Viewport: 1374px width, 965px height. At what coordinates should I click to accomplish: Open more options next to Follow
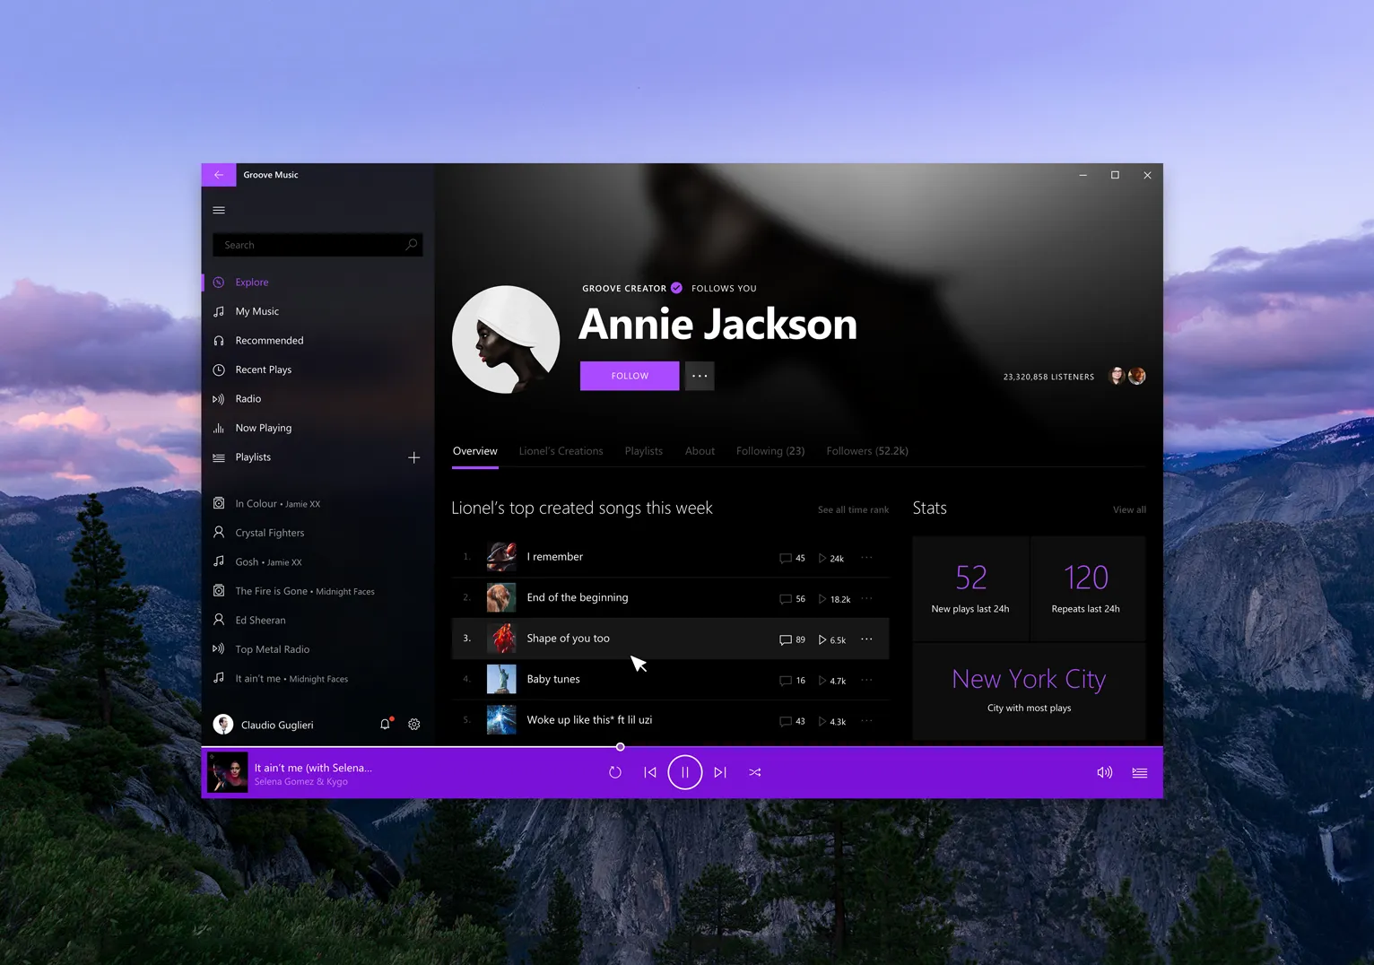point(700,376)
